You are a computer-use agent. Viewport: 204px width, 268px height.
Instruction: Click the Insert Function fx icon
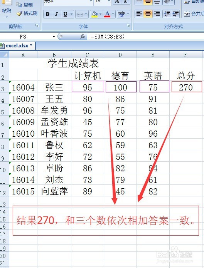click(x=83, y=36)
